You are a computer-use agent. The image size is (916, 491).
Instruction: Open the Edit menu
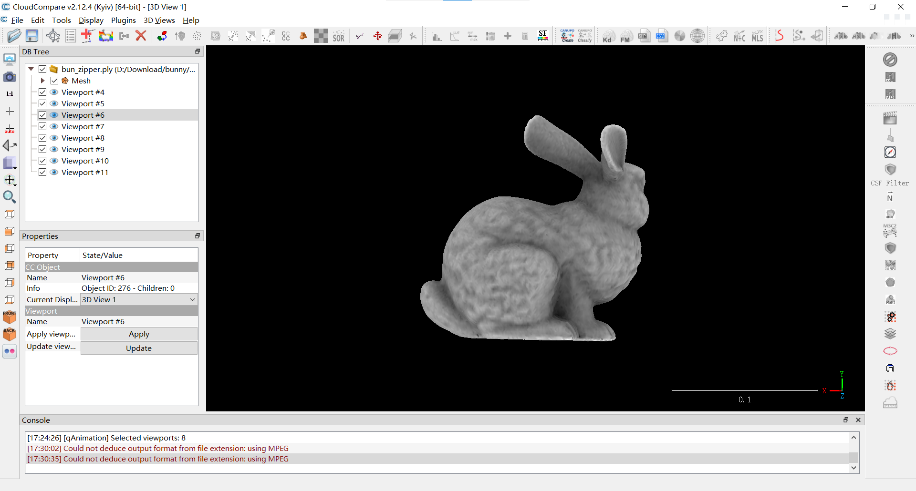point(37,20)
